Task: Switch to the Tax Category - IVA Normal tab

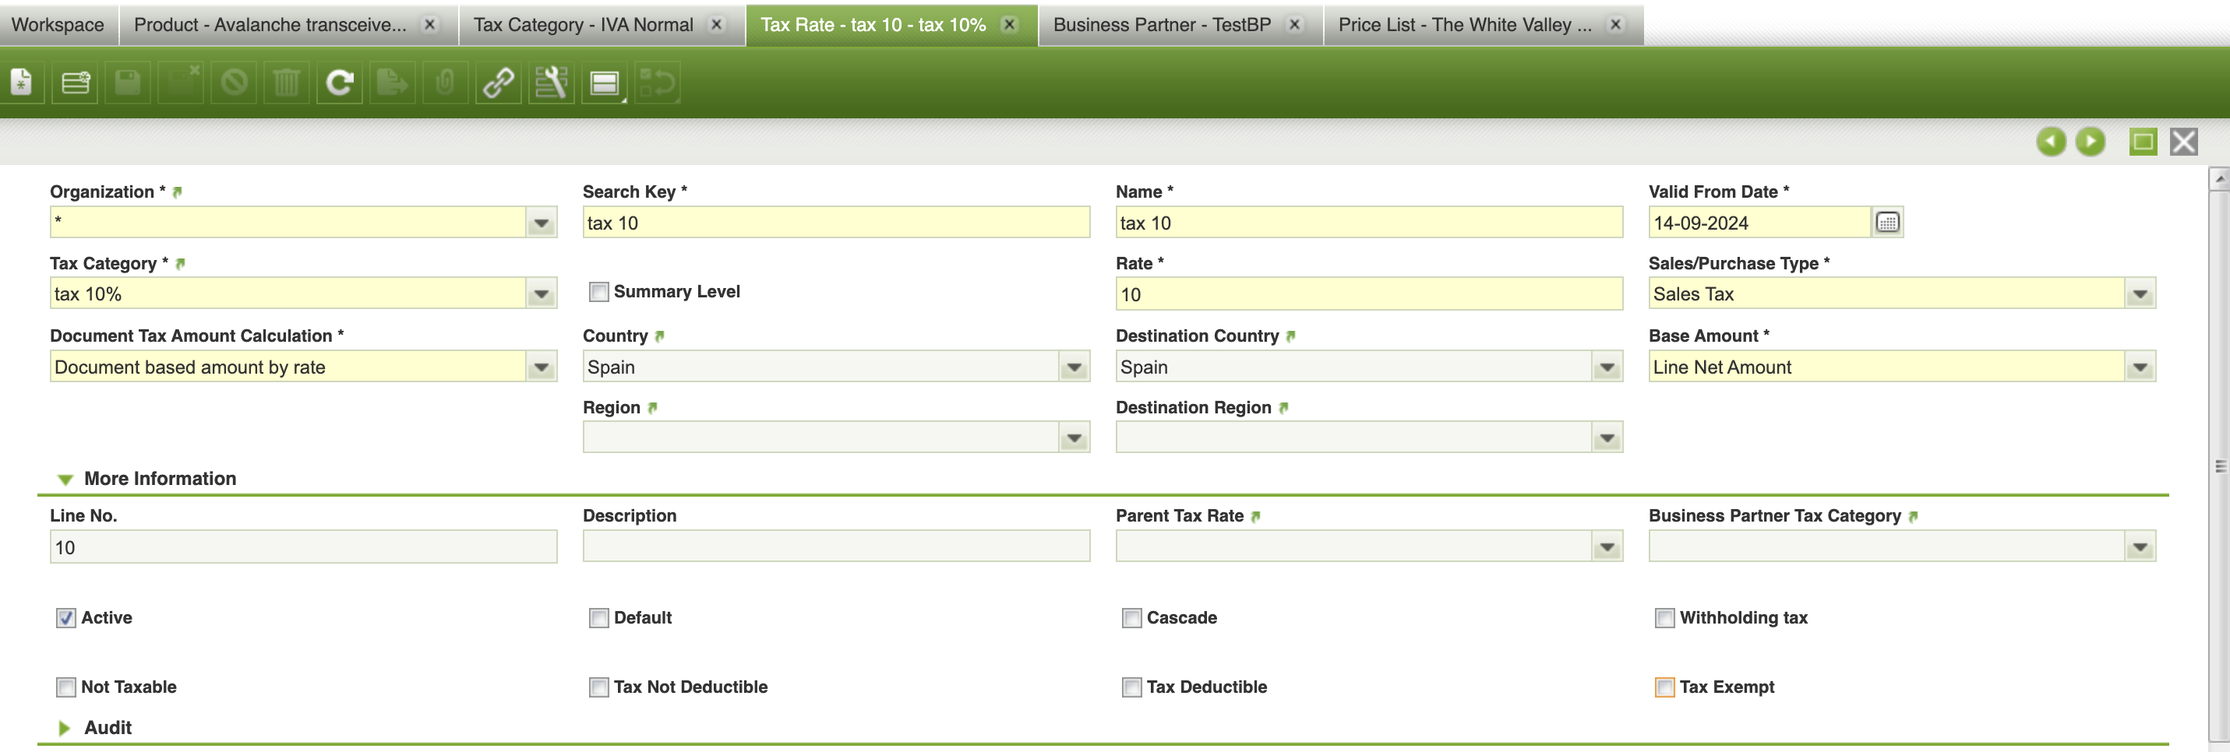Action: coord(583,24)
